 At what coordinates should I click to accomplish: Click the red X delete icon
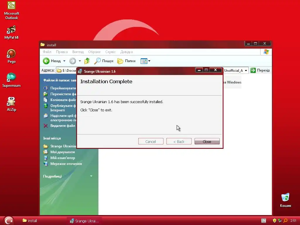point(45,126)
